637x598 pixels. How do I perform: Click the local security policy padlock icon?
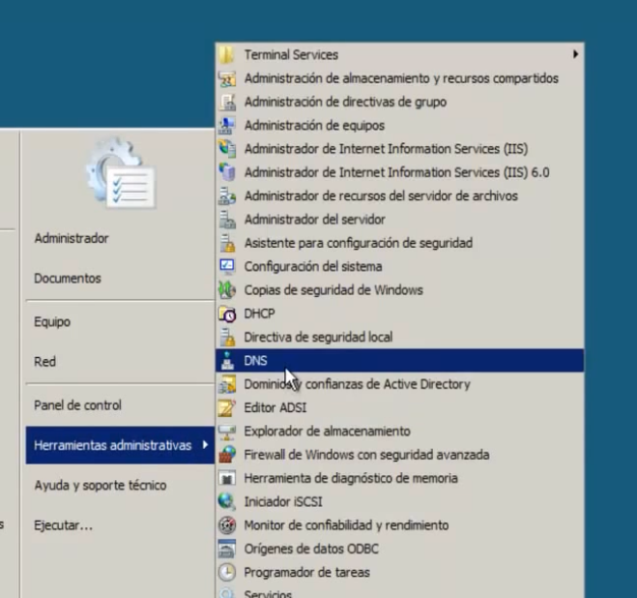(x=227, y=338)
